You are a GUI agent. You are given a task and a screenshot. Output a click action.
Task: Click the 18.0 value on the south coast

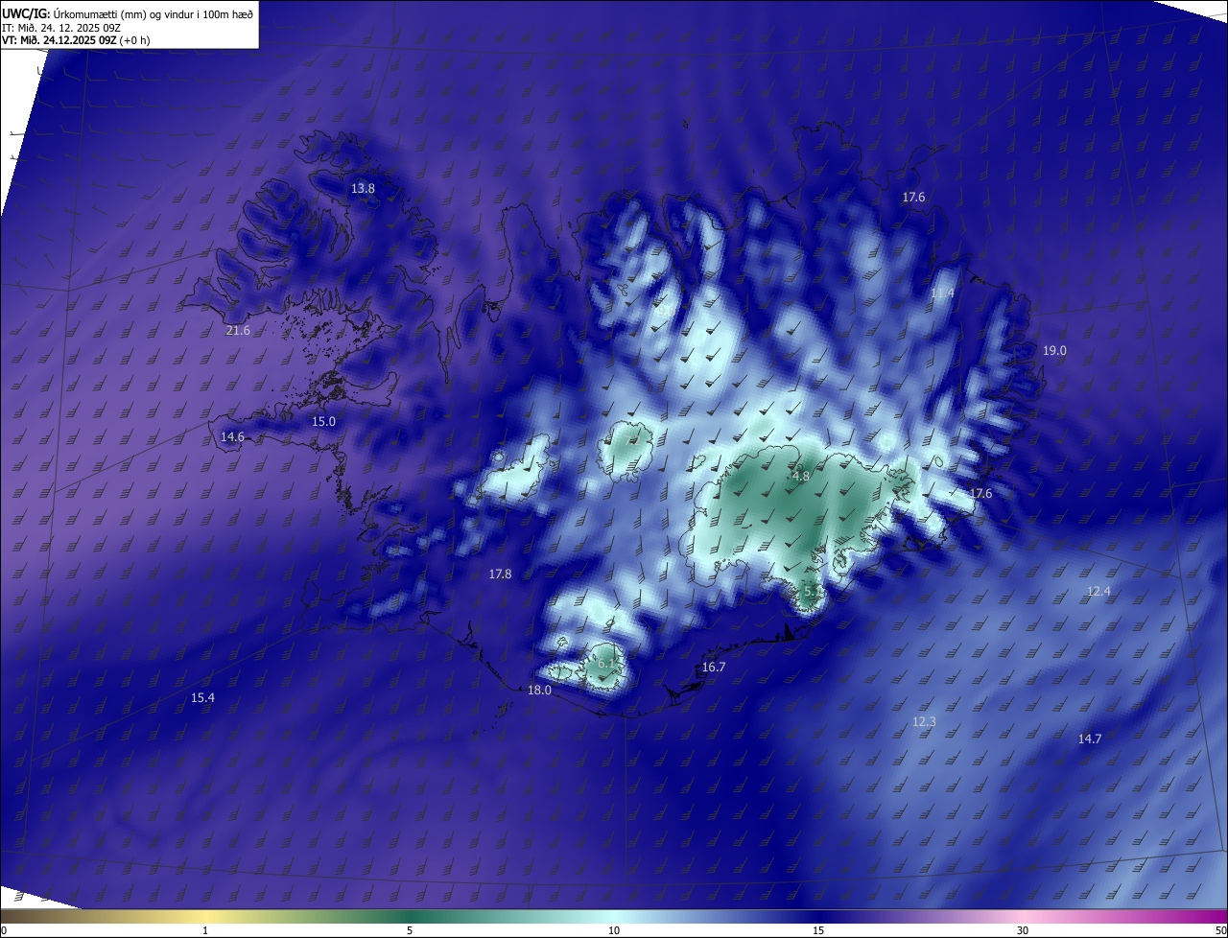click(x=539, y=691)
